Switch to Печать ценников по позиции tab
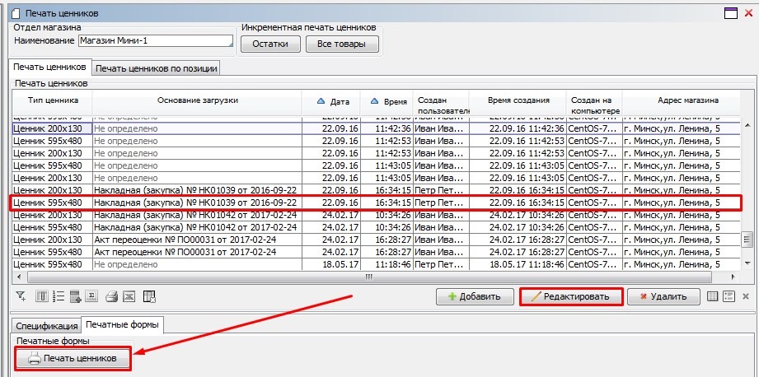Image resolution: width=759 pixels, height=377 pixels. click(156, 68)
